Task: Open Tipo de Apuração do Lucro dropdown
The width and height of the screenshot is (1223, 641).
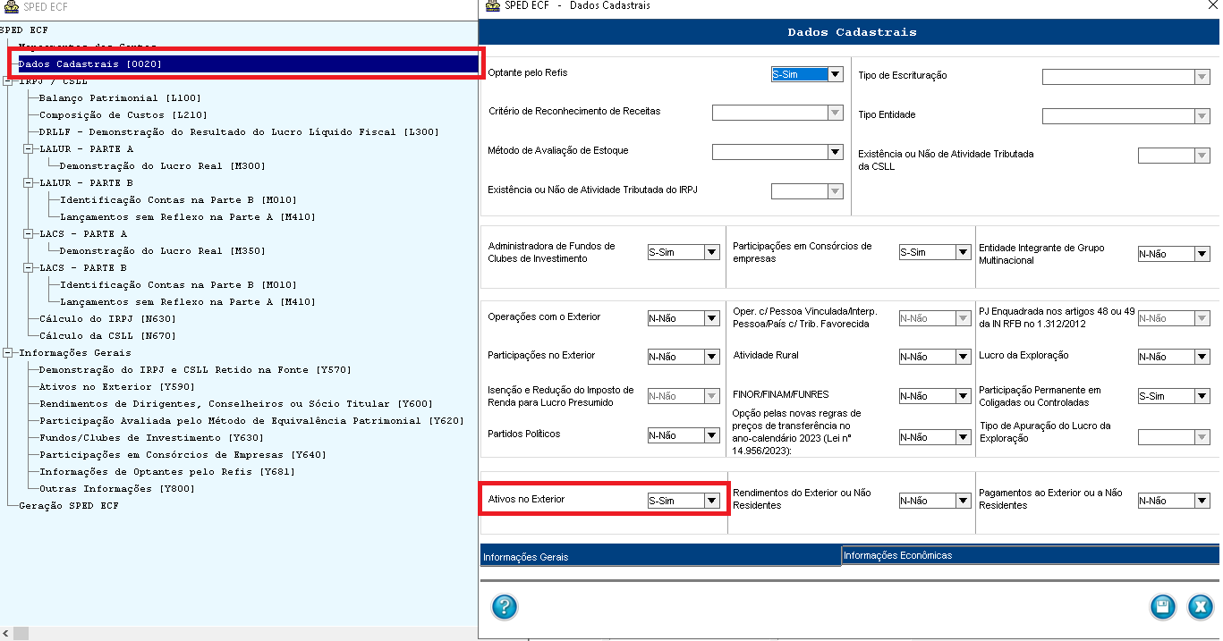Action: coord(1202,437)
